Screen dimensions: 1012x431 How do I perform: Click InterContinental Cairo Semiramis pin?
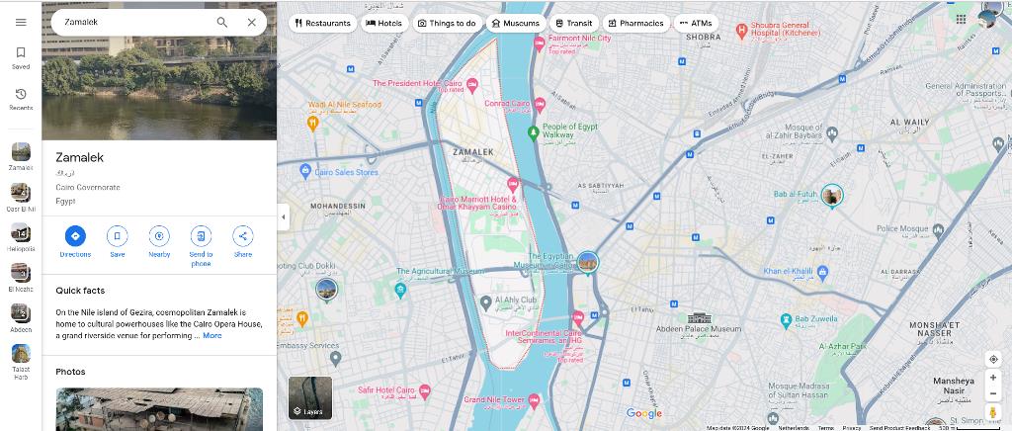pyautogui.click(x=577, y=317)
